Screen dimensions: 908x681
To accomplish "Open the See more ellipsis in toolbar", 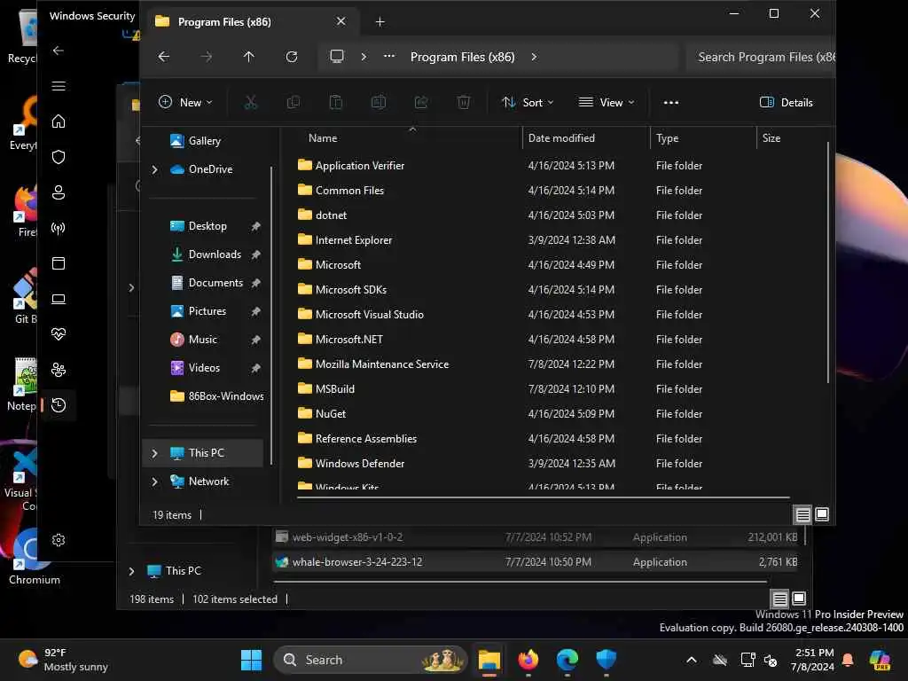I will tap(670, 103).
